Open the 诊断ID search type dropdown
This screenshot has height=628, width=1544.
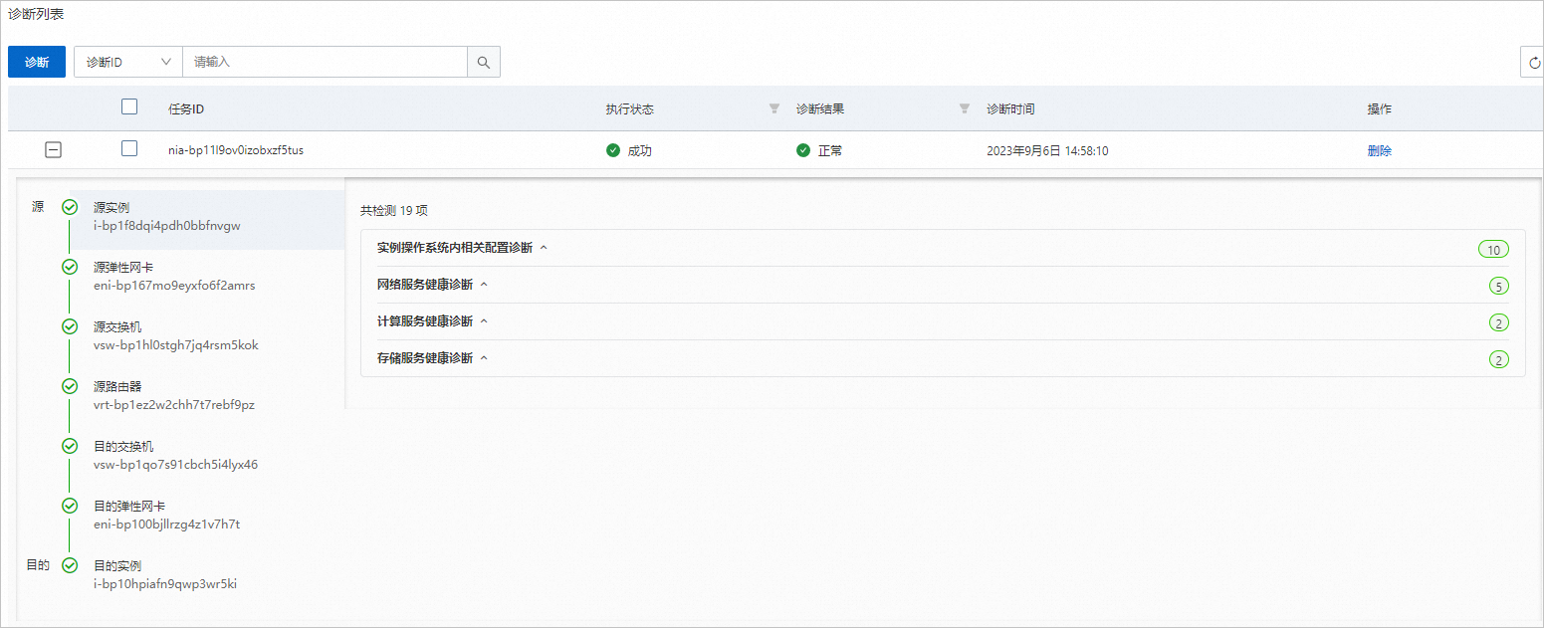click(126, 61)
